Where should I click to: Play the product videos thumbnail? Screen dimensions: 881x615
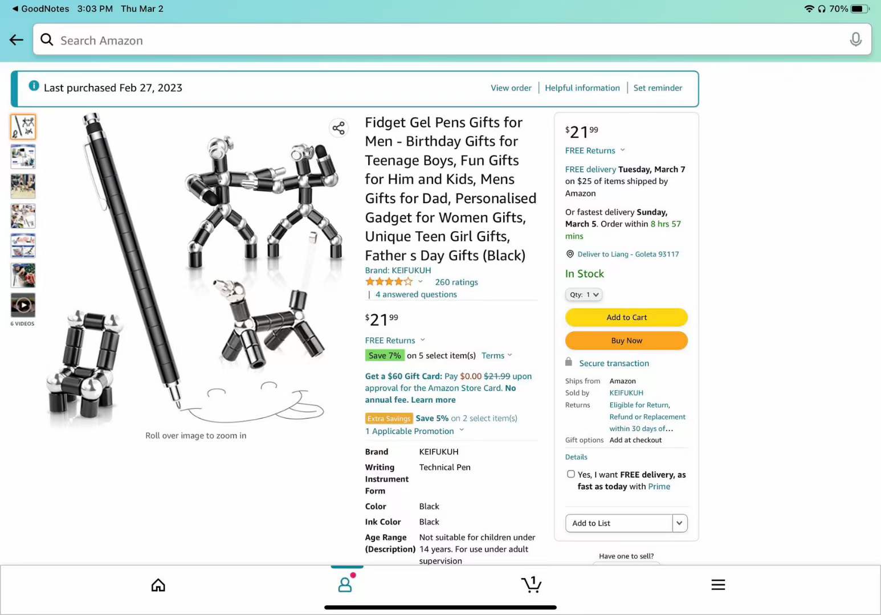(x=23, y=305)
